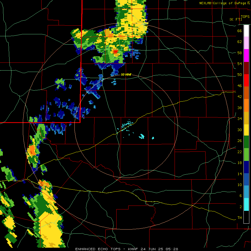Click legend value 34

coord(240,119)
